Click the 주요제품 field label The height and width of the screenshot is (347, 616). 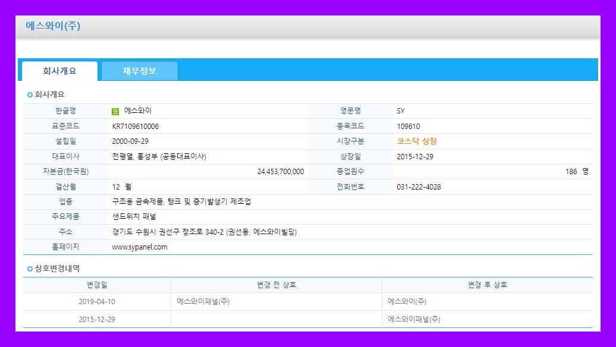pos(65,217)
